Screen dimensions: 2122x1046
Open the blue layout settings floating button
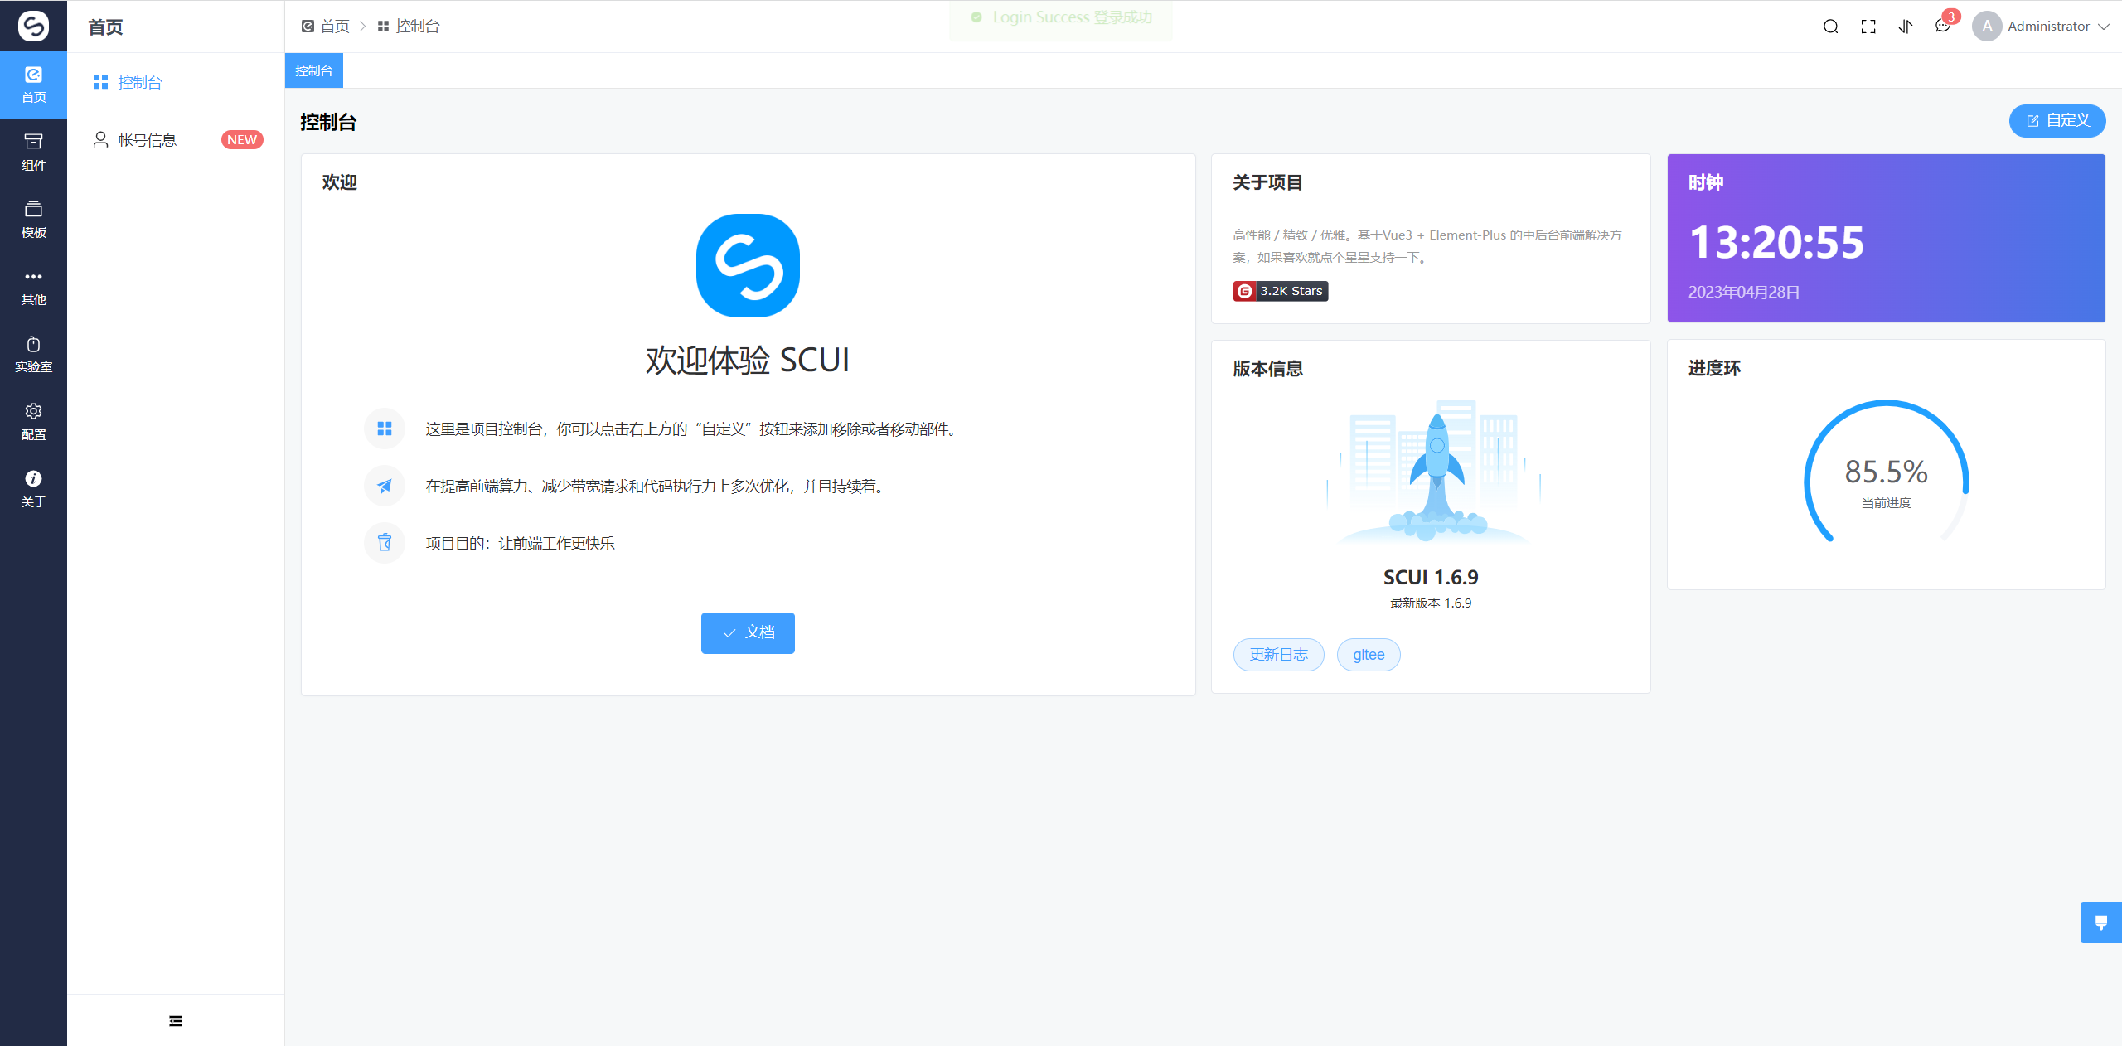click(2101, 923)
